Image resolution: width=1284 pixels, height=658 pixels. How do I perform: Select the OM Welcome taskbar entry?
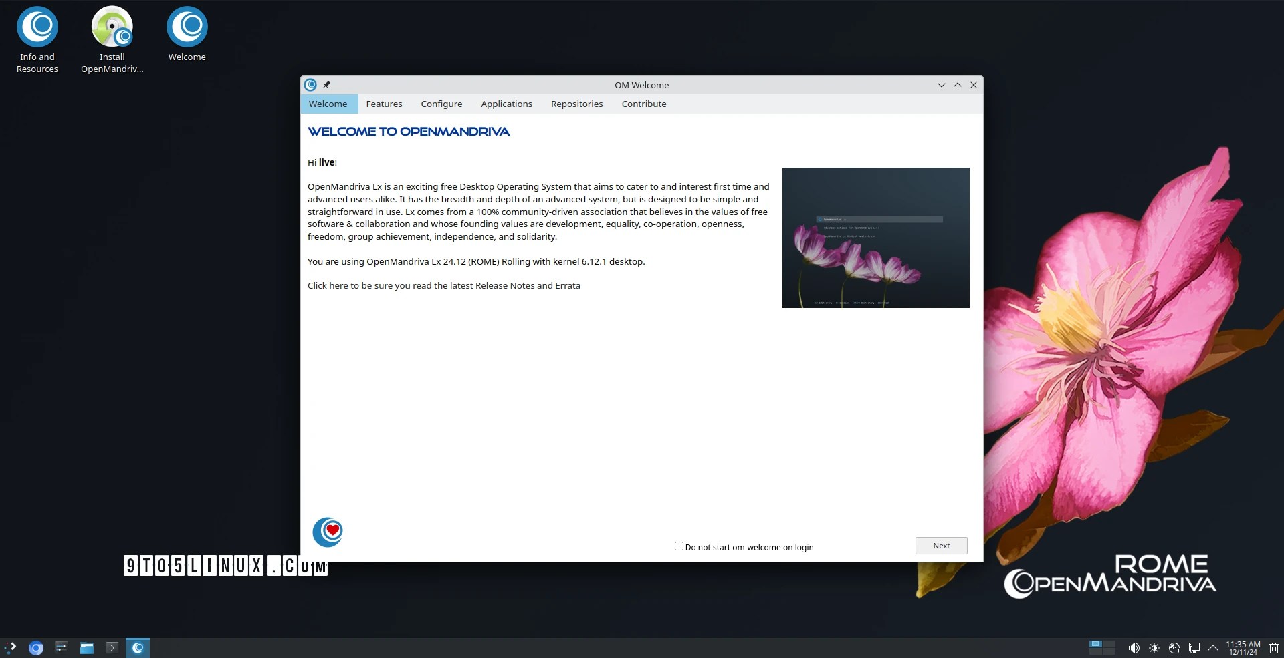click(x=138, y=647)
